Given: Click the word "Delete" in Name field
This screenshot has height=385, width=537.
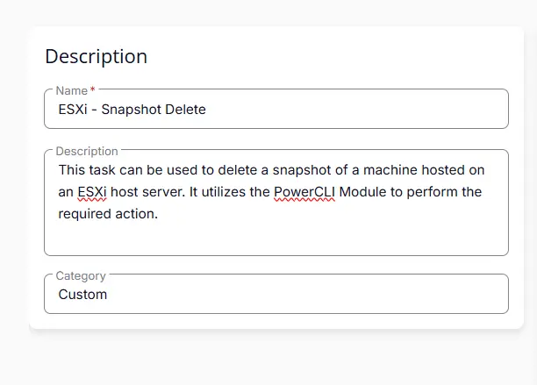Looking at the screenshot, I should pos(186,110).
